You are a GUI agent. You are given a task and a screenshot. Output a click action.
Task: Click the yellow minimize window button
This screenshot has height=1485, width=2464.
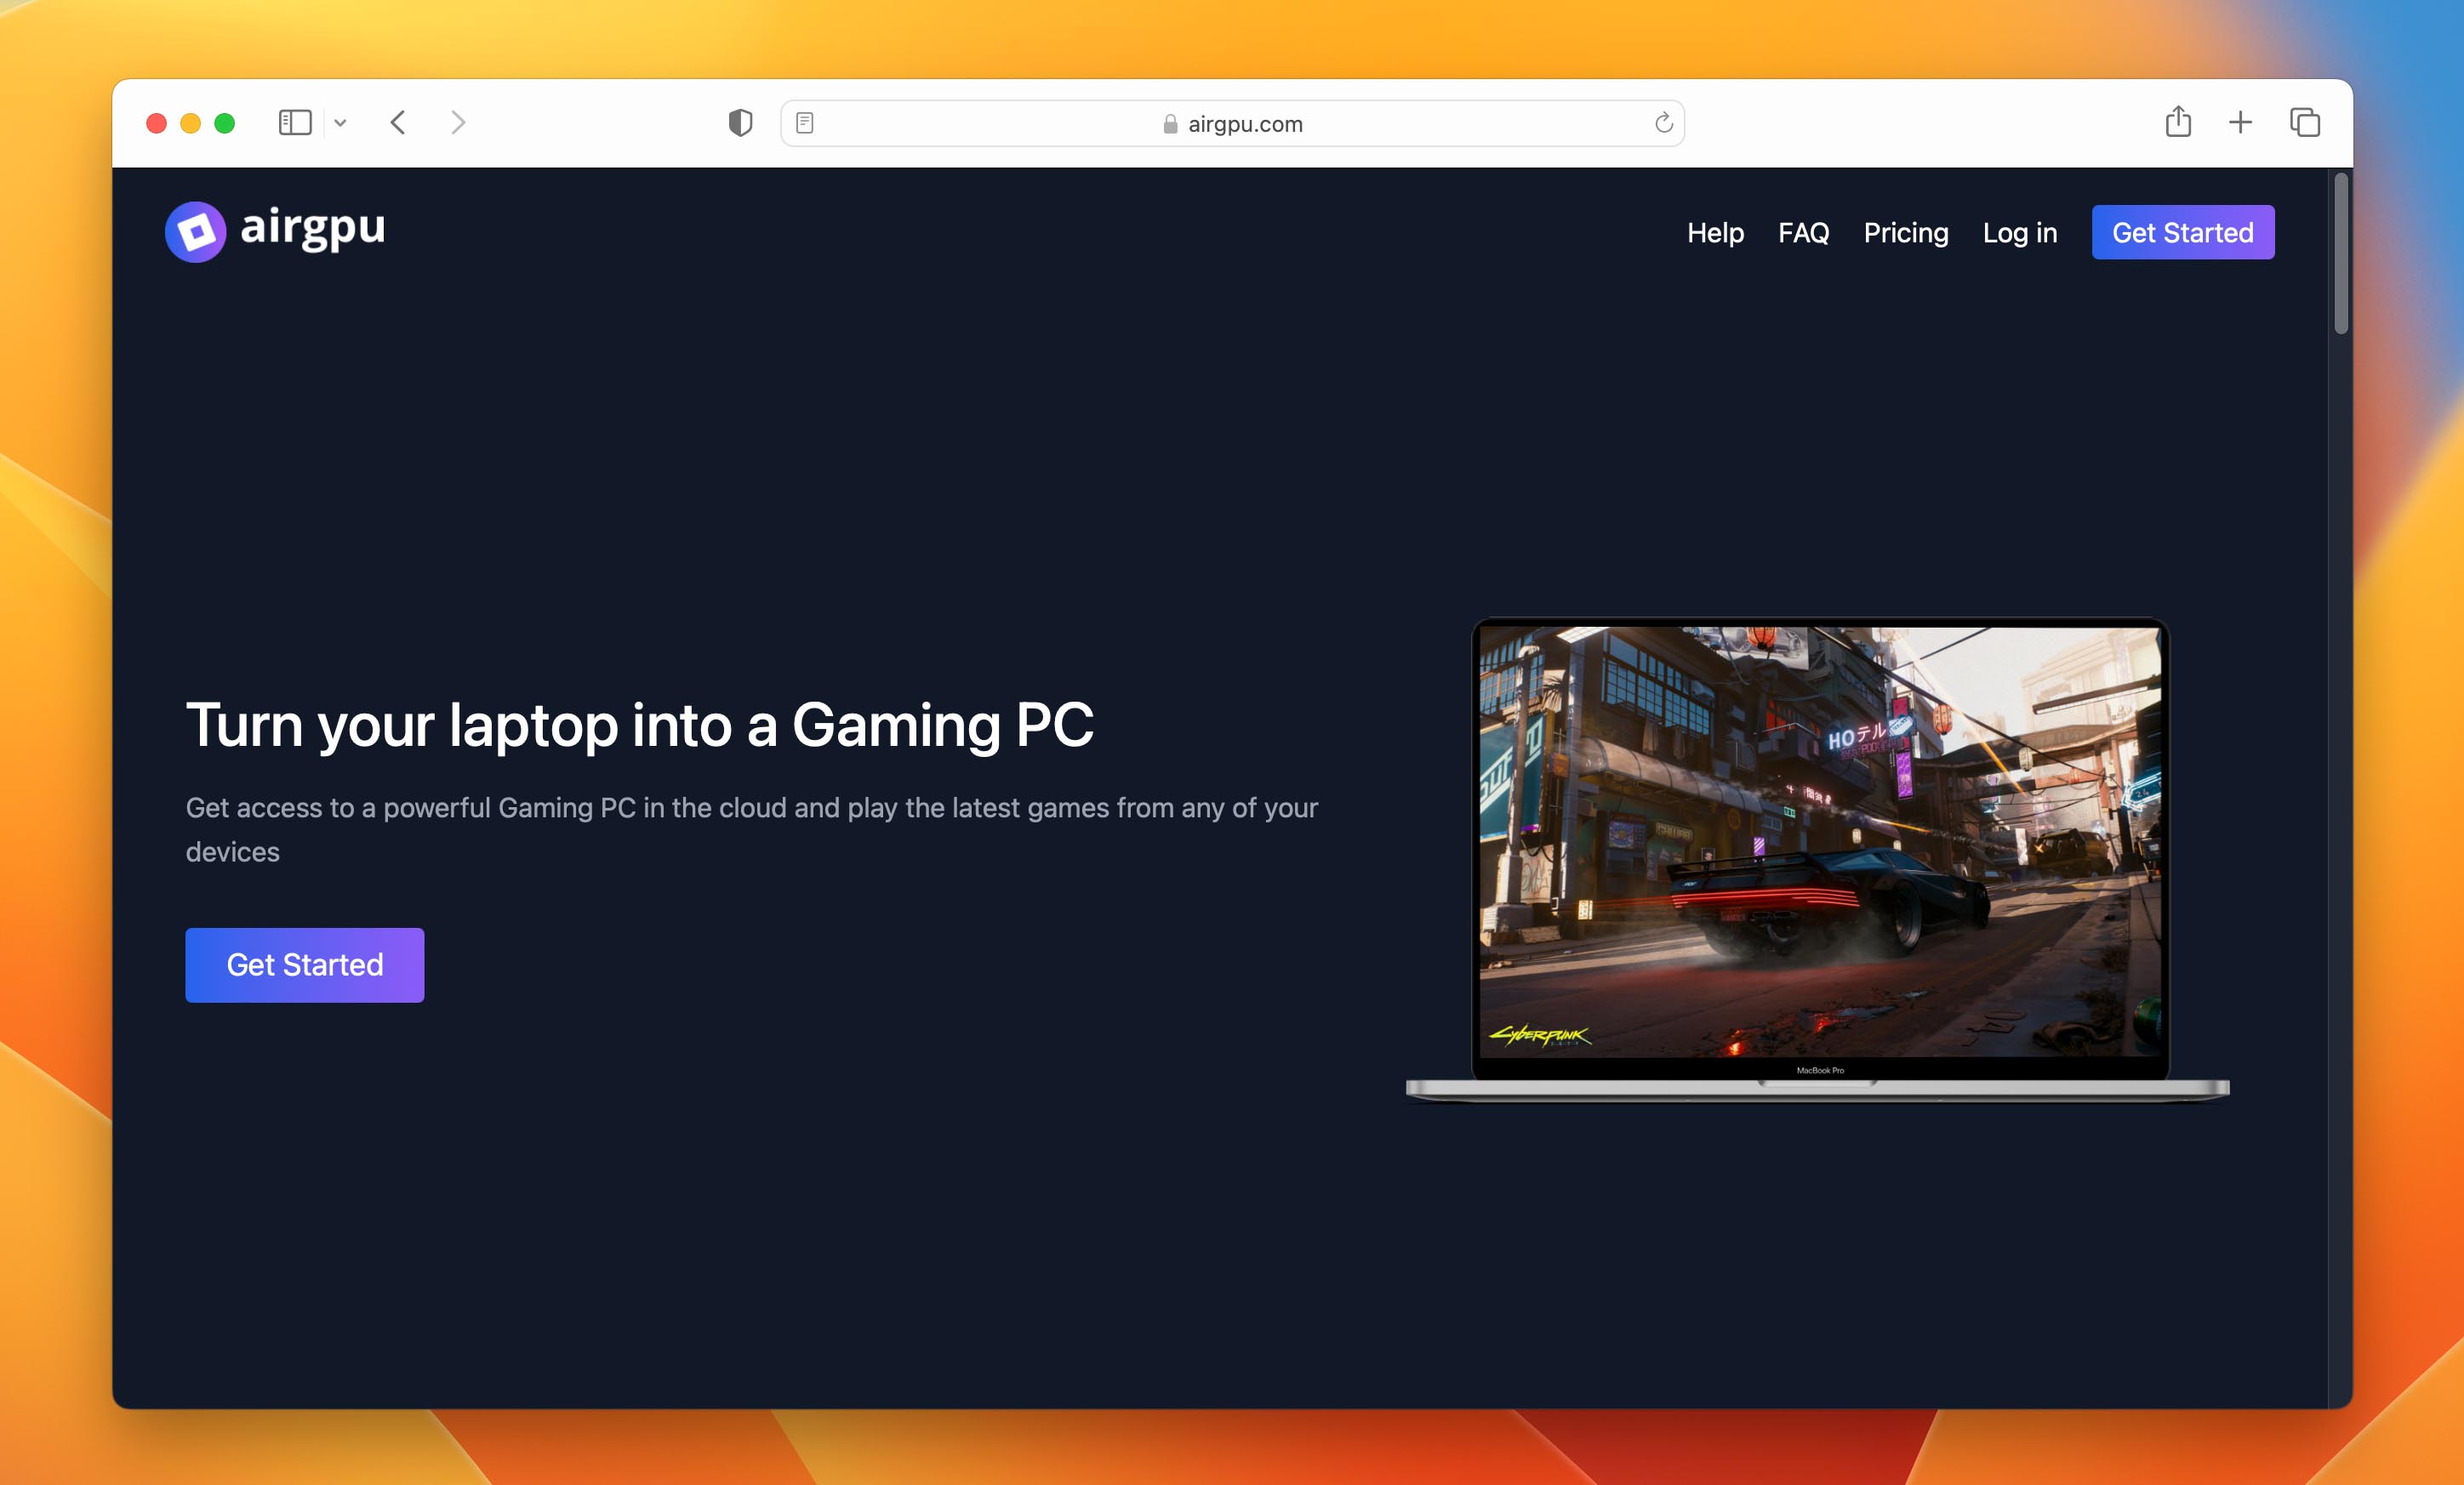click(190, 123)
